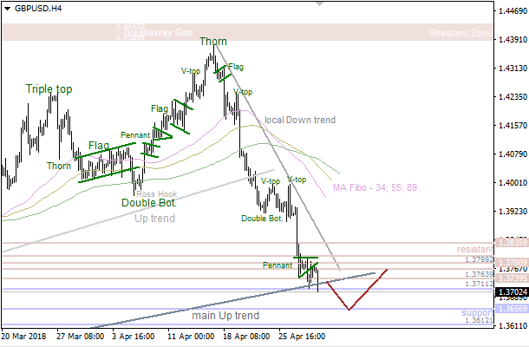The height and width of the screenshot is (347, 529).
Task: Click the 1.40010 price axis value
Action: (509, 182)
